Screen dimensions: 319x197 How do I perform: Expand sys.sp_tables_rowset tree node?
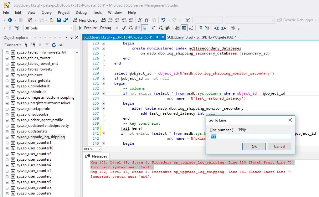[x=7, y=58]
